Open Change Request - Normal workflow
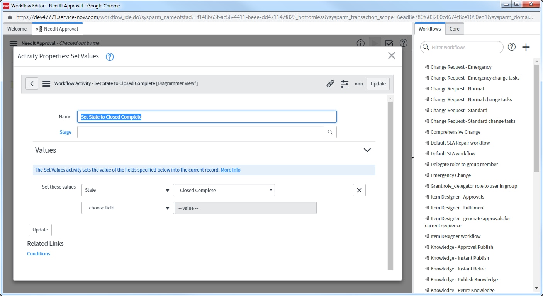 click(x=457, y=89)
